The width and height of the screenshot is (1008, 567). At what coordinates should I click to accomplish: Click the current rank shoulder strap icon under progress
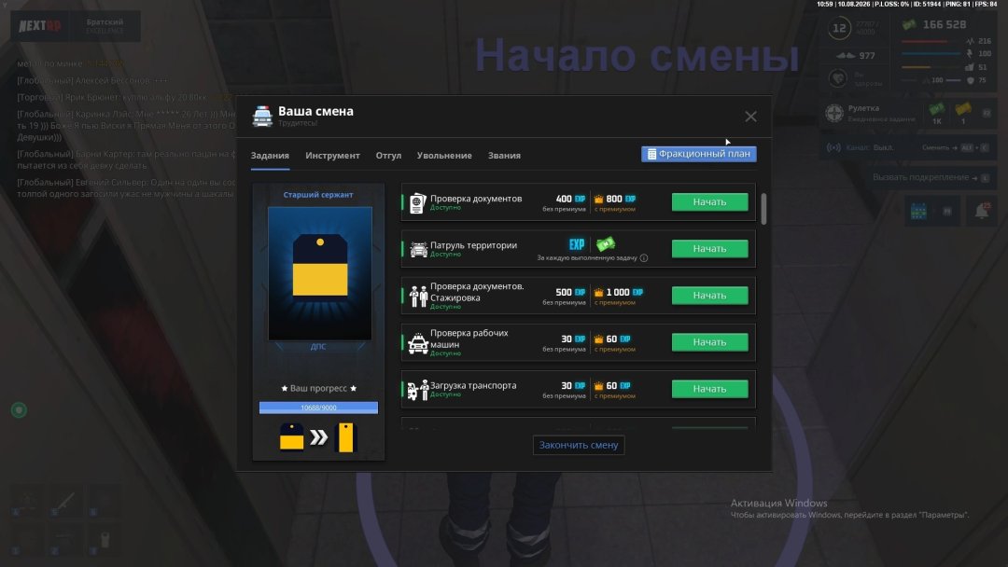(292, 436)
